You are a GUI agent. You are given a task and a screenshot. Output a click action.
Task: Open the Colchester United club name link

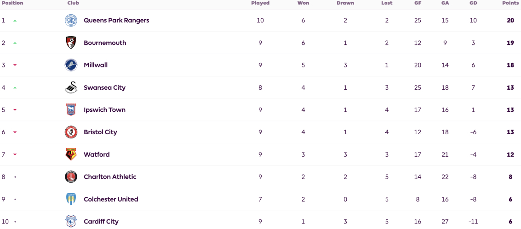[x=111, y=199]
